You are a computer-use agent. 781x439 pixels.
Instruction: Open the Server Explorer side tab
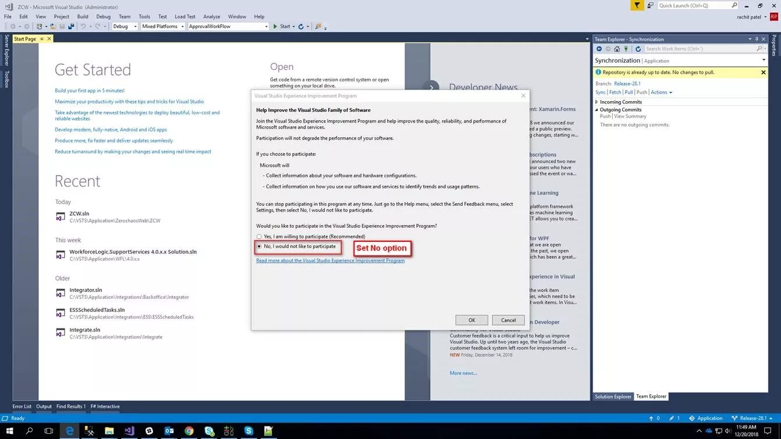coord(6,50)
